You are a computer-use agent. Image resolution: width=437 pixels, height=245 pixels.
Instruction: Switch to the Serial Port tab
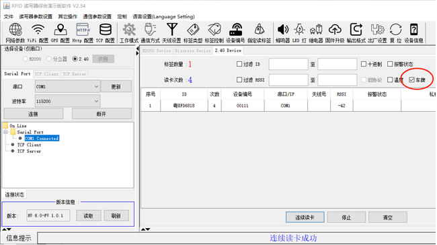(x=17, y=73)
